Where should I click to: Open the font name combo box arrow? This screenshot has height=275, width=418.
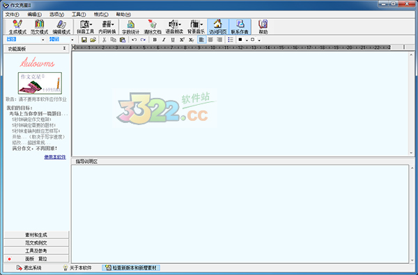[x=43, y=40]
